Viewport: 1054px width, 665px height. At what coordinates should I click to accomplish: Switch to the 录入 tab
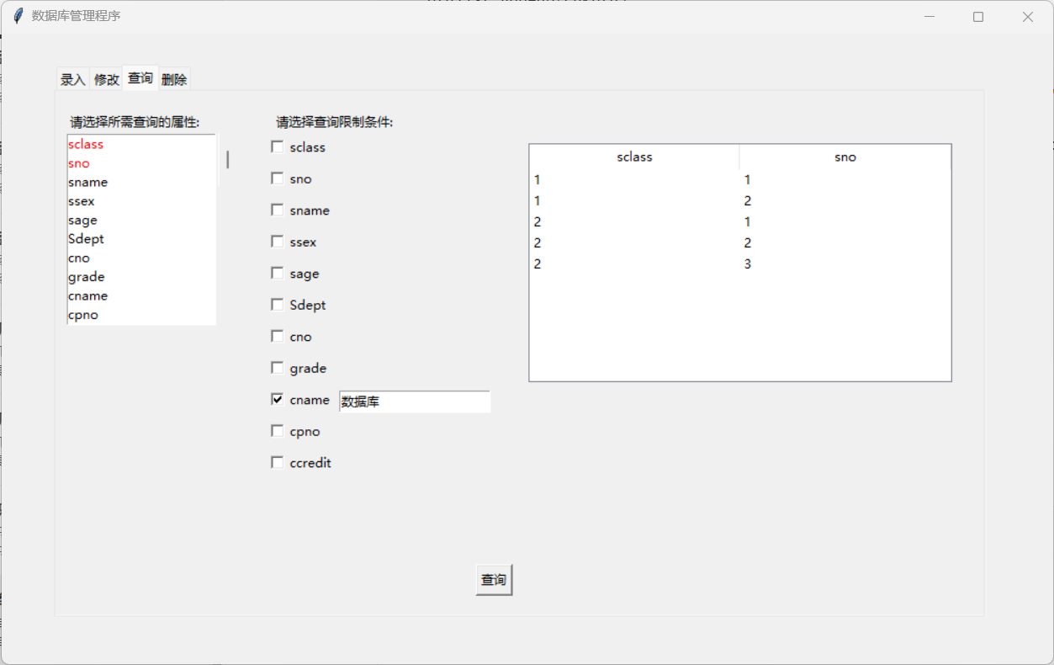coord(73,79)
